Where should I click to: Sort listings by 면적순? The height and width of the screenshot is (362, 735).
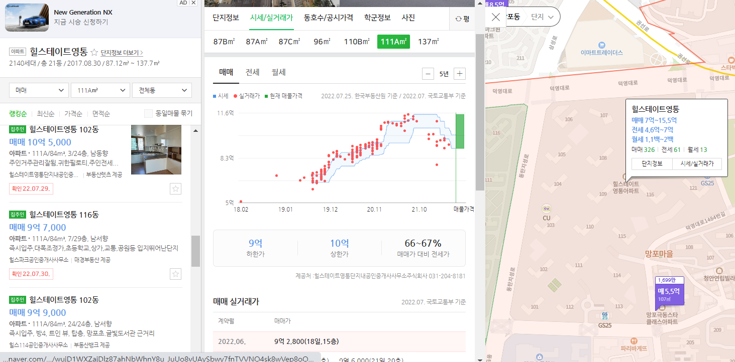click(x=100, y=113)
